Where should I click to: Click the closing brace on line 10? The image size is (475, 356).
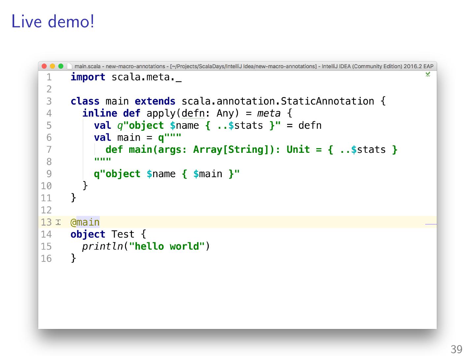point(85,186)
